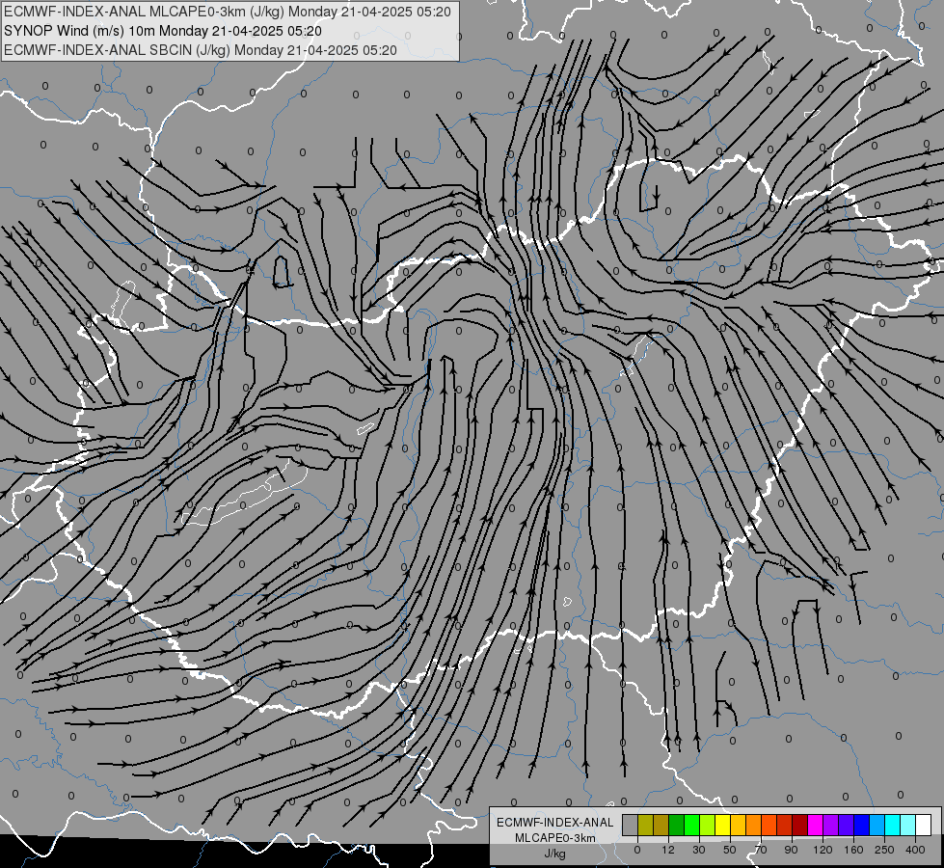Choose the white legend swatch
This screenshot has height=868, width=944.
tap(924, 825)
